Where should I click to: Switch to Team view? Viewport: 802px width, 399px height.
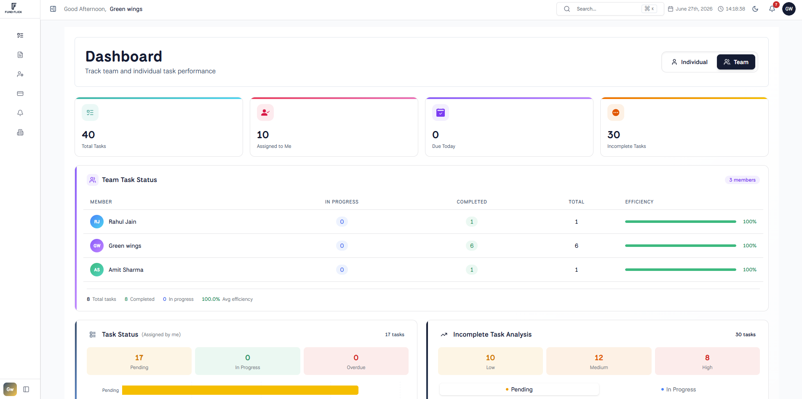pyautogui.click(x=736, y=62)
